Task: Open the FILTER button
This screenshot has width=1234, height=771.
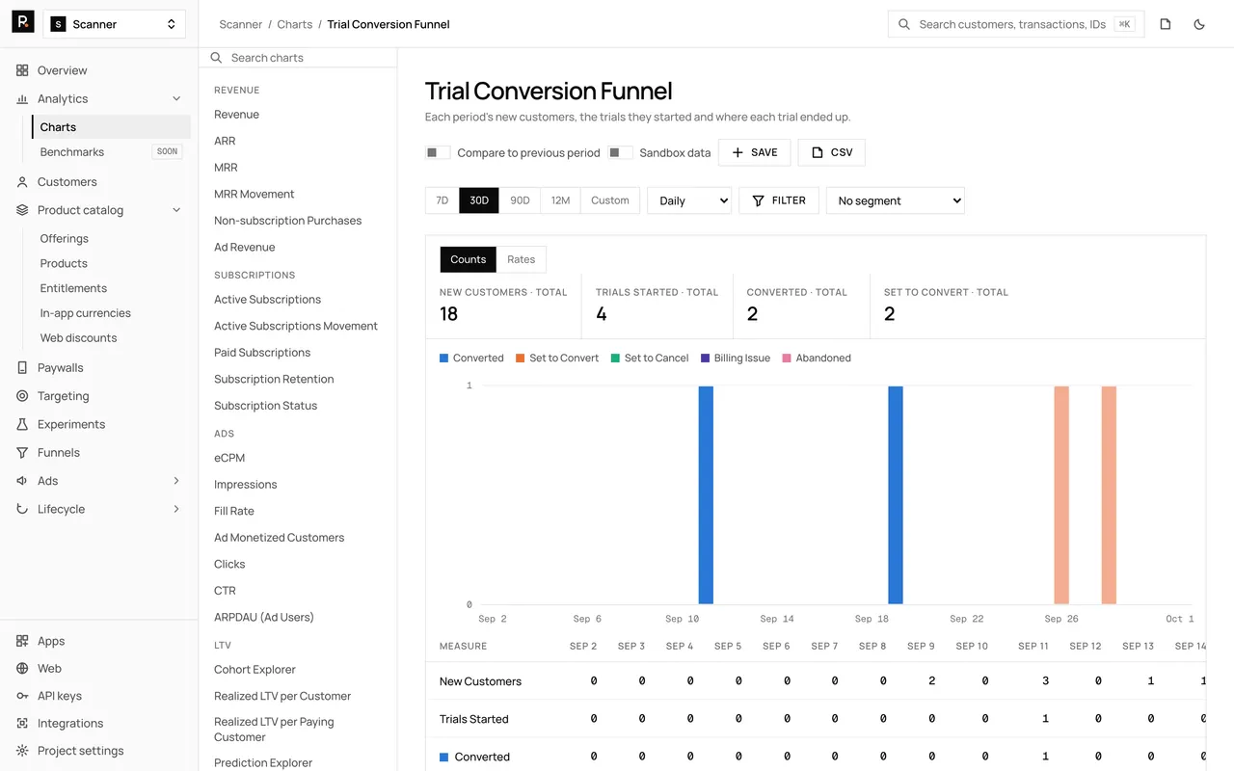Action: (779, 200)
